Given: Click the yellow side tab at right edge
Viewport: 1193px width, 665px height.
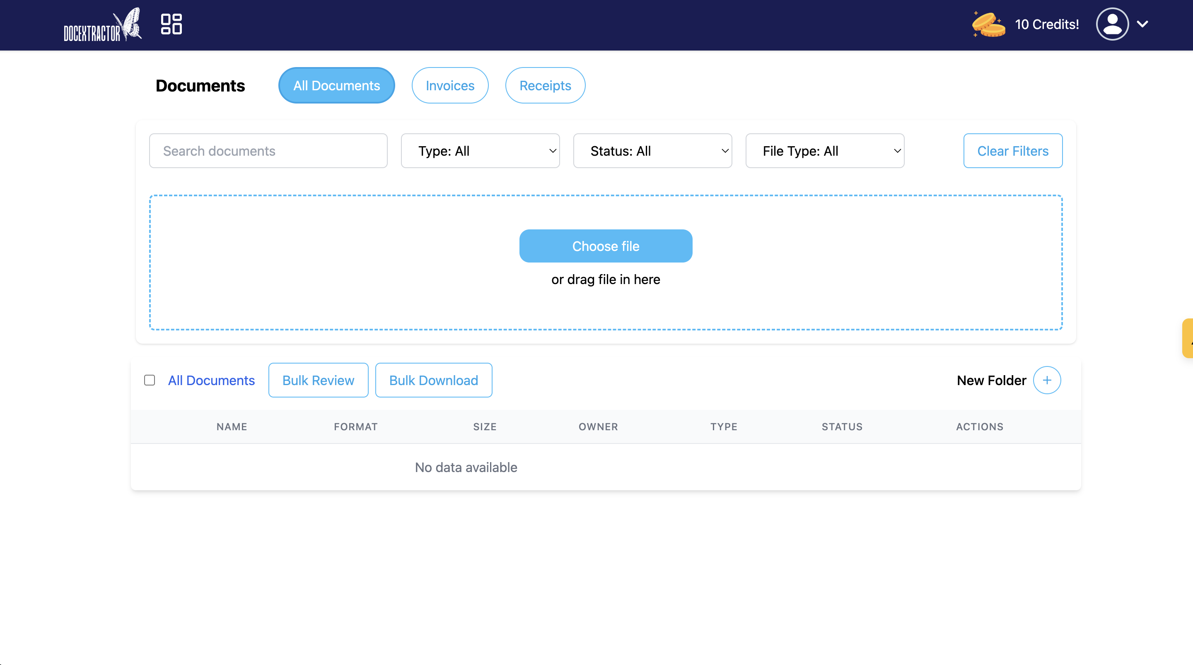Looking at the screenshot, I should coord(1188,338).
